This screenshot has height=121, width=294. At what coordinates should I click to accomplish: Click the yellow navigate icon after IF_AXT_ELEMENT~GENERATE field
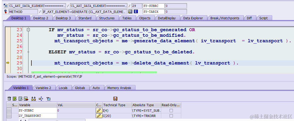[x=130, y=12]
